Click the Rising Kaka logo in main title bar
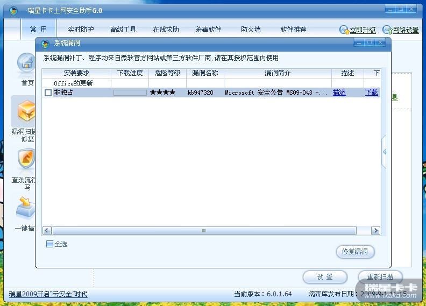The height and width of the screenshot is (306, 426). 13,11
